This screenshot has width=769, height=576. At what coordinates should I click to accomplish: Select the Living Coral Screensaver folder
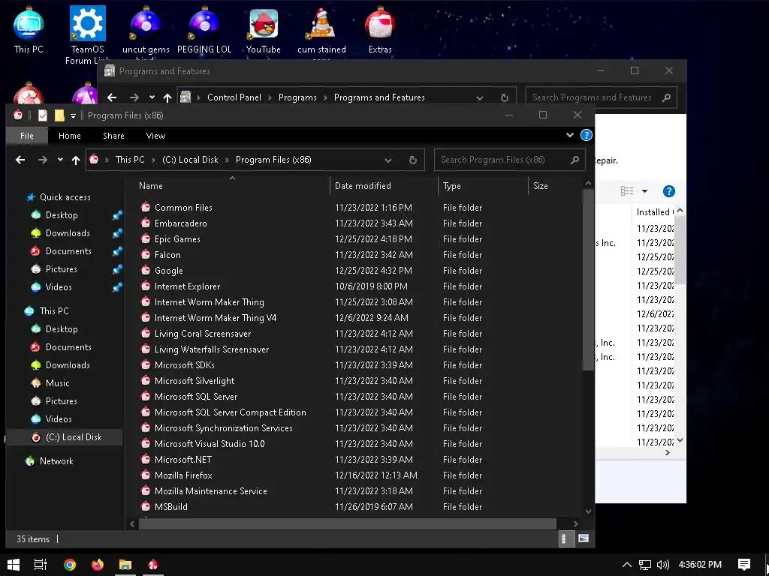click(203, 334)
